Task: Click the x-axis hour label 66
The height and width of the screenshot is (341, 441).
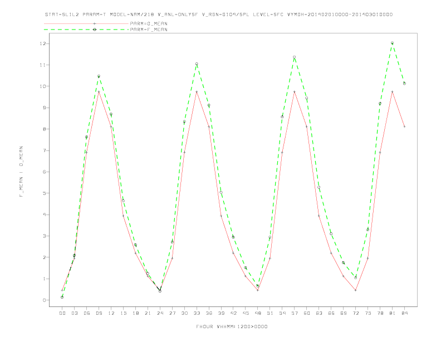Action: 331,313
